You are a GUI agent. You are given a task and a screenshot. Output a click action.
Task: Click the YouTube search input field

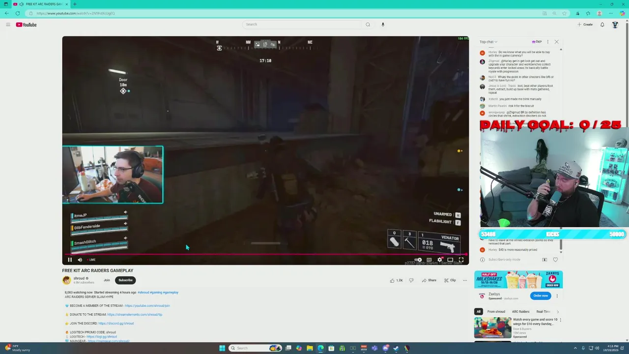(x=302, y=25)
